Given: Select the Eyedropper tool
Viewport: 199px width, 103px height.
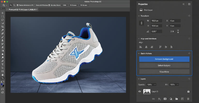Looking at the screenshot, I should coord(2,30).
